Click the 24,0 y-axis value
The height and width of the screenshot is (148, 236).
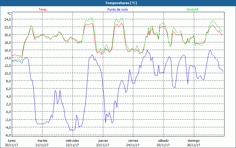pos(7,19)
